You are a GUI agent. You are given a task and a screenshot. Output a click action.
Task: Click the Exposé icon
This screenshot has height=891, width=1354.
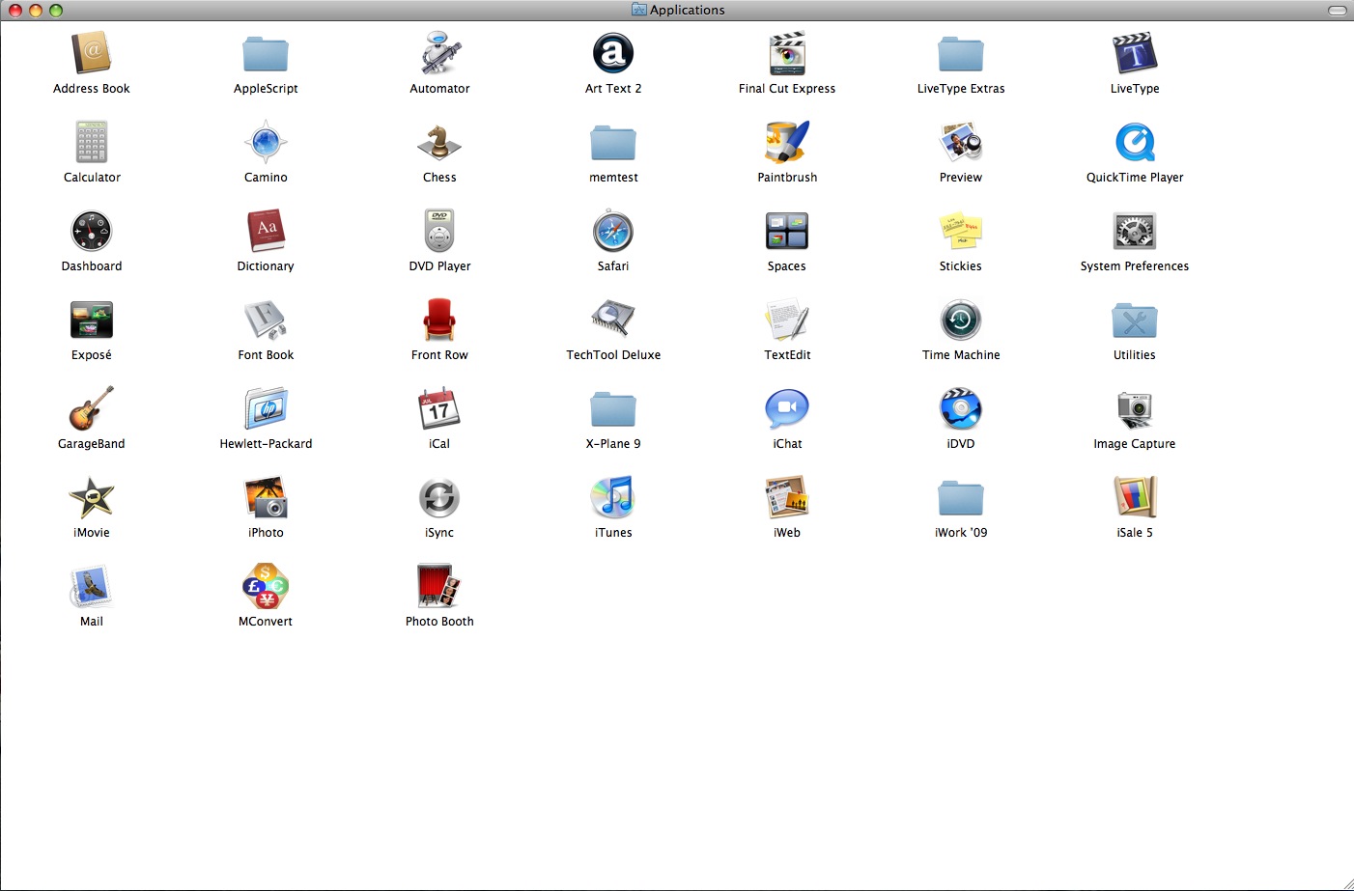click(92, 320)
